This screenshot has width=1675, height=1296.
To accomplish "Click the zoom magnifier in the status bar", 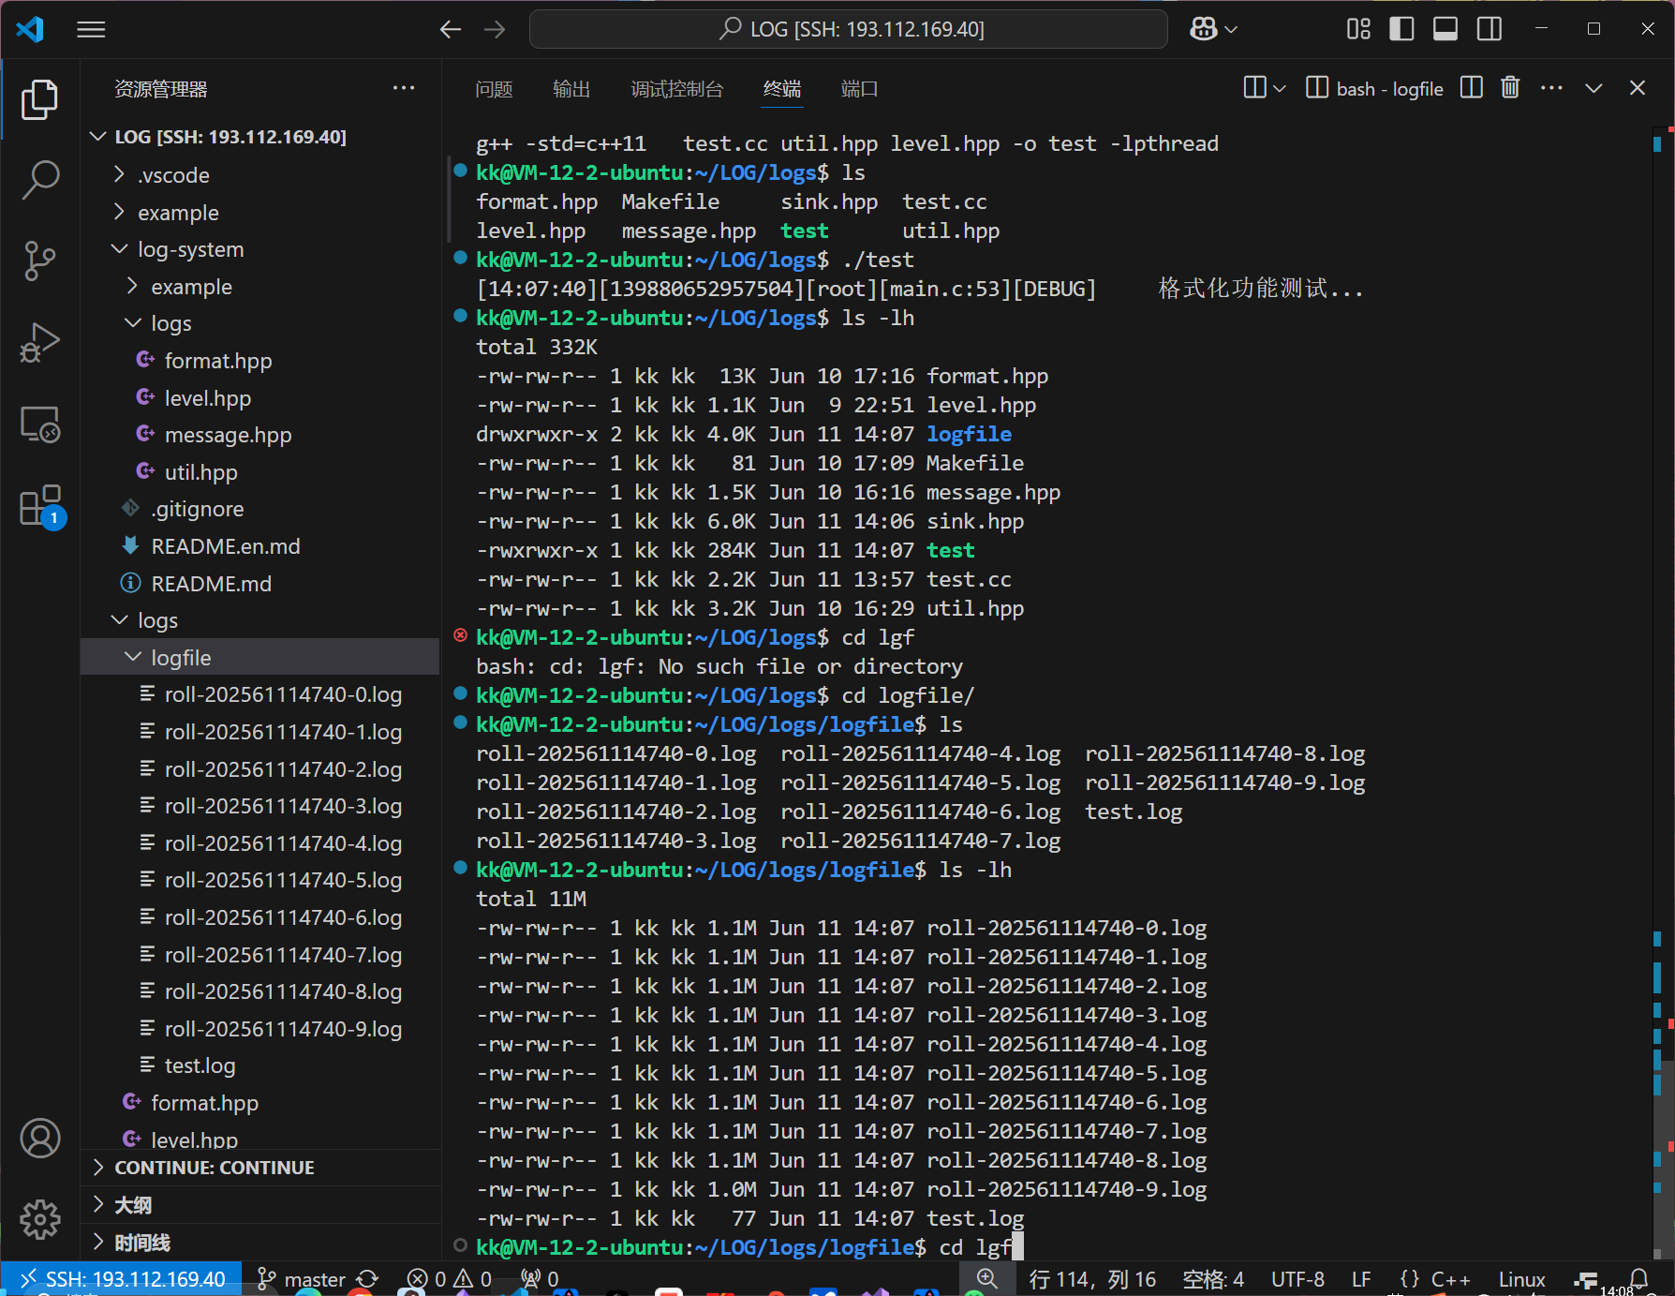I will coord(986,1279).
